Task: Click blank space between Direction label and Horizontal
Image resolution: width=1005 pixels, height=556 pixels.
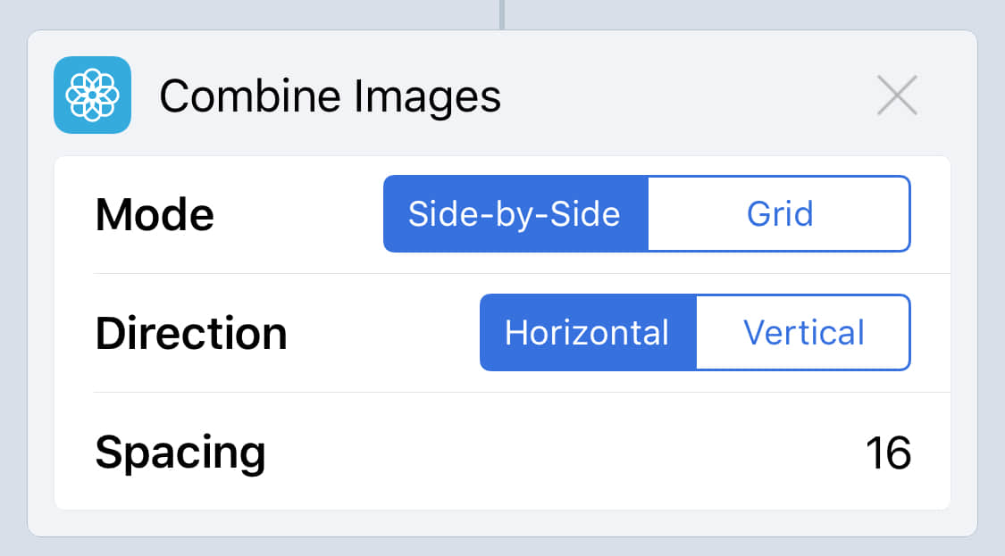Action: click(x=384, y=334)
